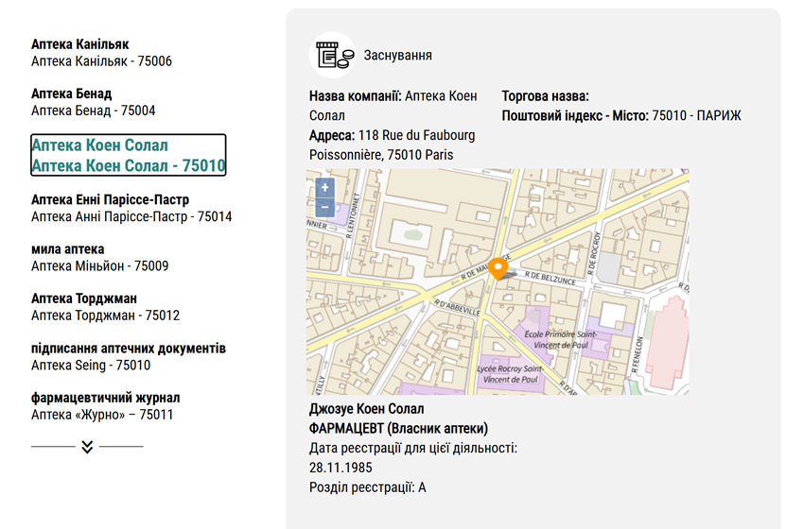Click École Primaire Saint-Vincent de Paul on map
This screenshot has height=529, width=786.
560,339
